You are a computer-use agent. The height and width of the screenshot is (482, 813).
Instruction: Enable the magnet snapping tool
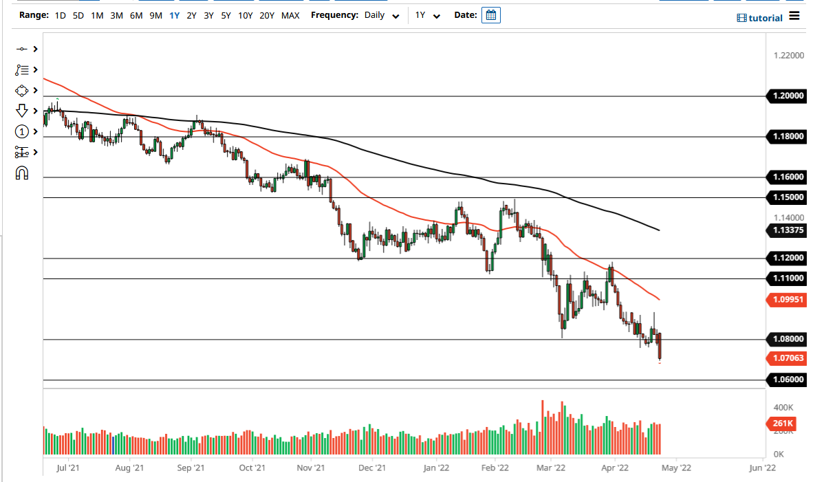(23, 173)
